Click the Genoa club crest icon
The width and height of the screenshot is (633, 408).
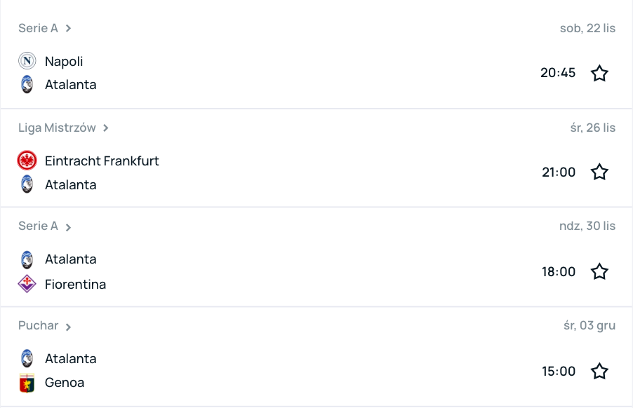coord(27,383)
